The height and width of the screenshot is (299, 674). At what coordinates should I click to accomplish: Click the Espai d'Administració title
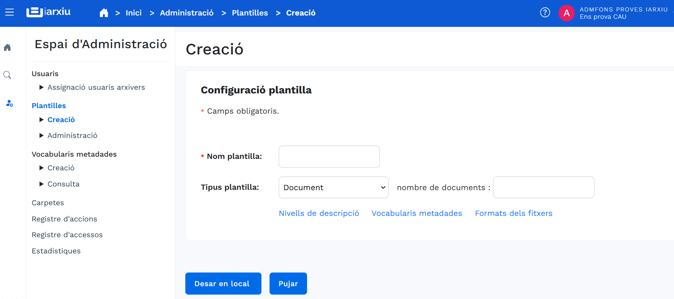click(101, 44)
